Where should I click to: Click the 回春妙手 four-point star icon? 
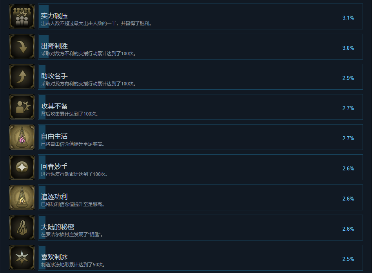(22, 167)
